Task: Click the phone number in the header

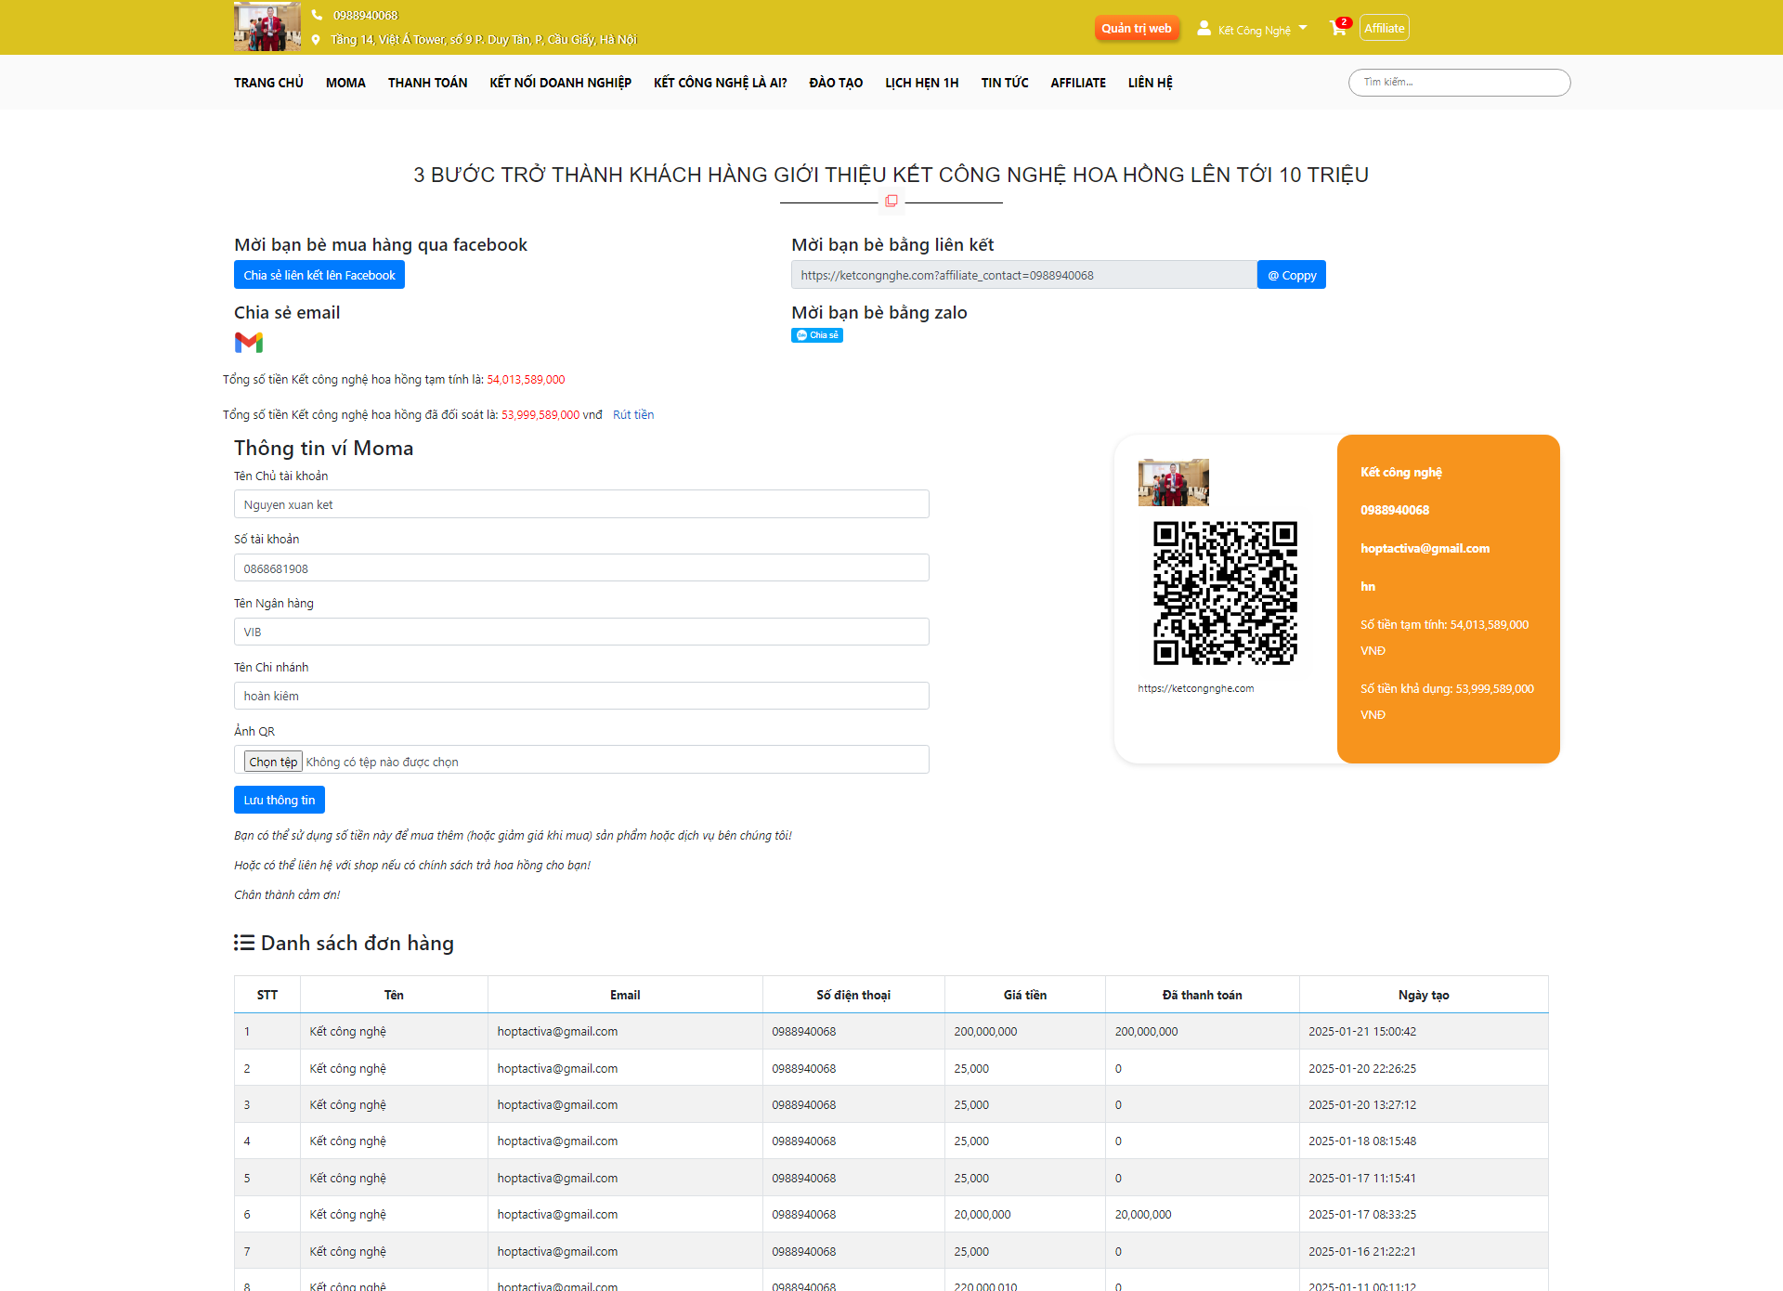Action: click(365, 15)
